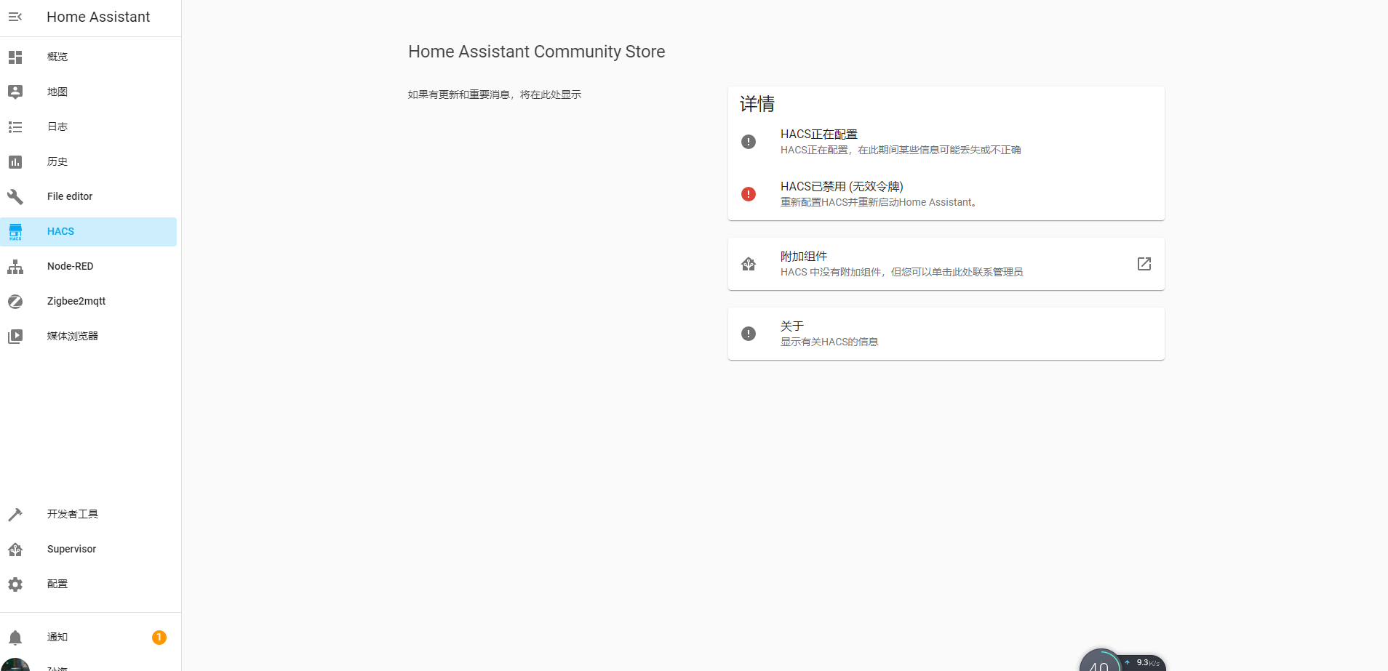Open the 关于 about HACS card

point(946,334)
